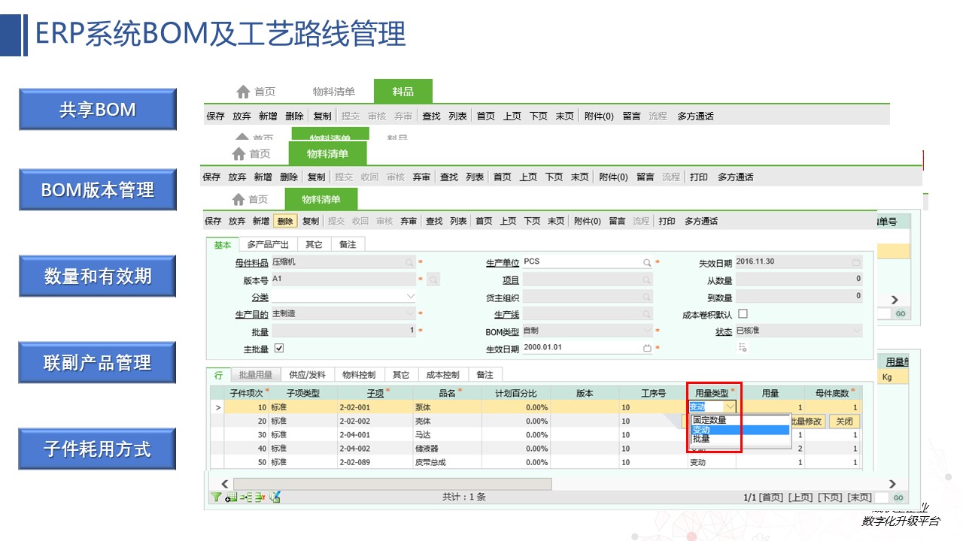Click the calendar icon in 失效日期 field
Image resolution: width=963 pixels, height=541 pixels.
pyautogui.click(x=855, y=263)
